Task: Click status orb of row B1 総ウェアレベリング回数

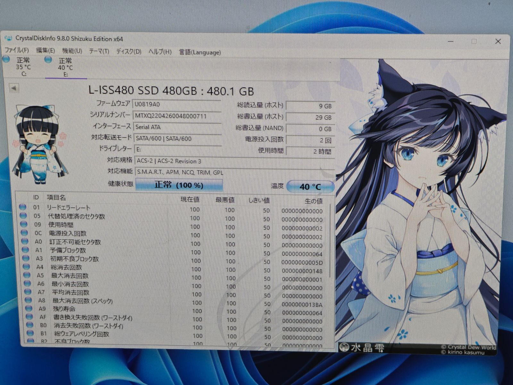Action: coord(30,333)
